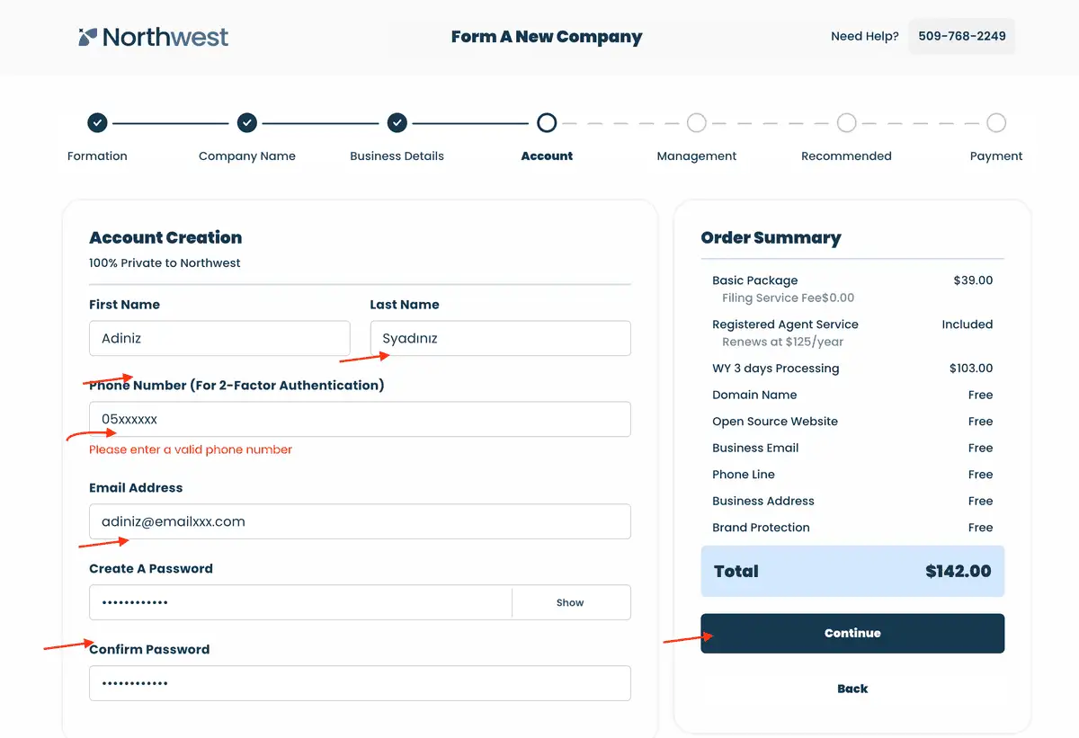This screenshot has height=738, width=1079.
Task: Click the Brand Protection line item
Action: [761, 528]
